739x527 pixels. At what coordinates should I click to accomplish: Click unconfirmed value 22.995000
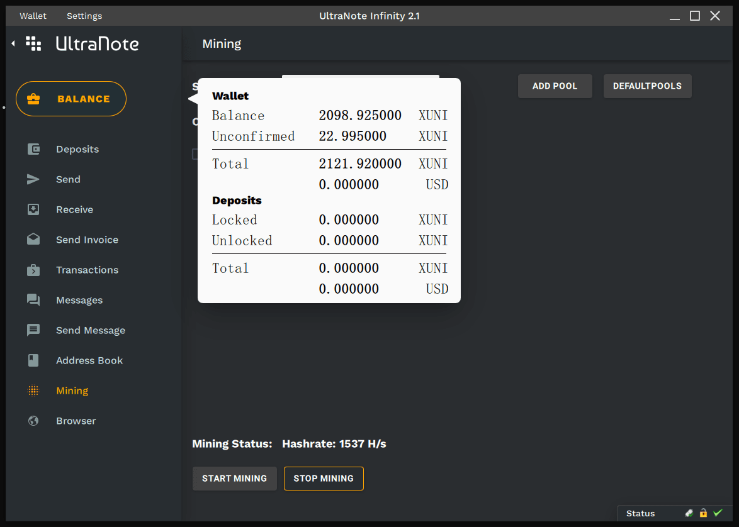pyautogui.click(x=353, y=136)
